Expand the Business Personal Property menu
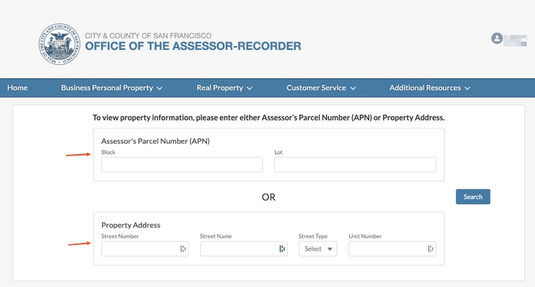The image size is (535, 287). point(112,88)
